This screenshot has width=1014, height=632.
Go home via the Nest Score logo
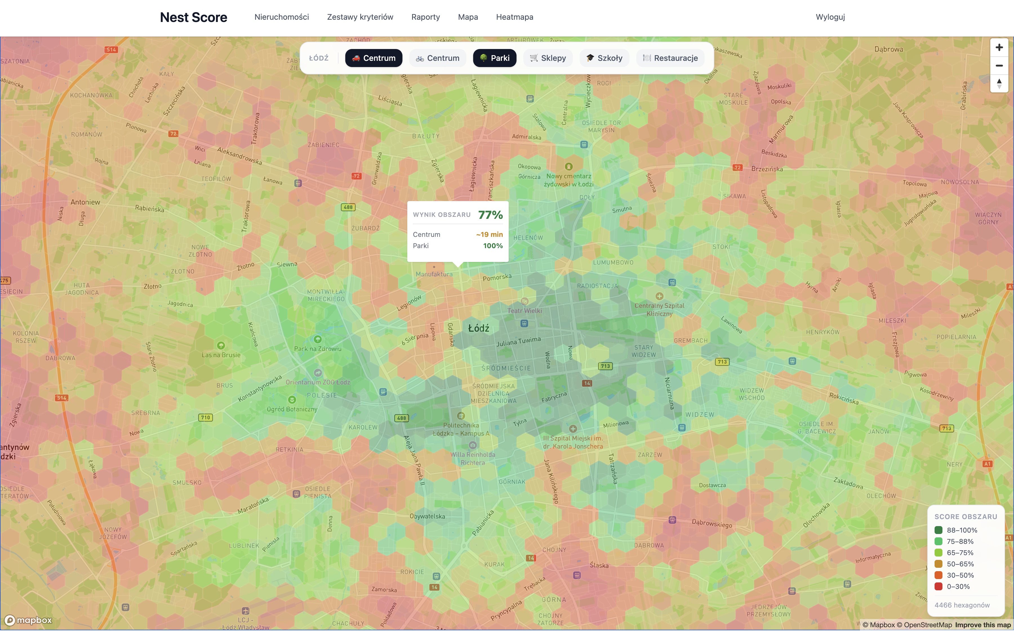(194, 17)
